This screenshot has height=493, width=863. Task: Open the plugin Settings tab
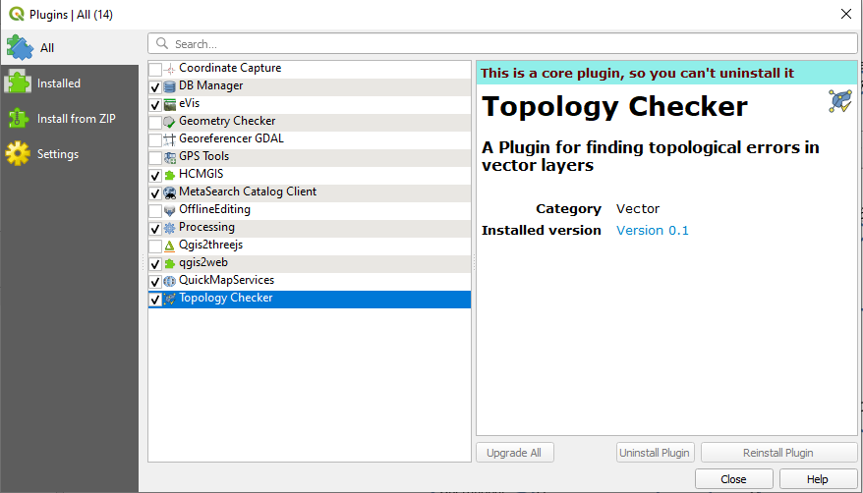70,154
